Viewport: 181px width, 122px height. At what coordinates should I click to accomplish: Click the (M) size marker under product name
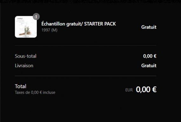(x=54, y=30)
